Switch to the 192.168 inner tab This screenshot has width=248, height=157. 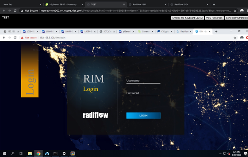click(x=11, y=32)
